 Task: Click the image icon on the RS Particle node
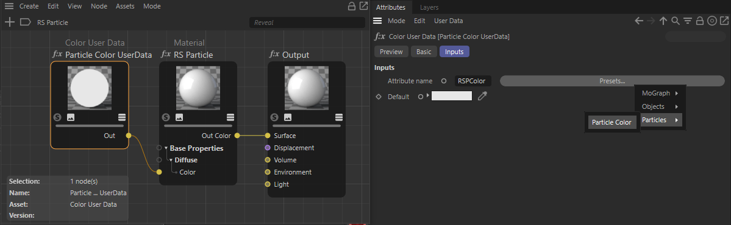coord(179,117)
